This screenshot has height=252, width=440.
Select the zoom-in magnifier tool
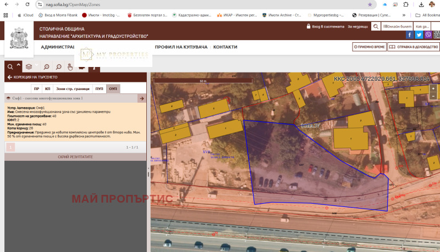(x=47, y=67)
